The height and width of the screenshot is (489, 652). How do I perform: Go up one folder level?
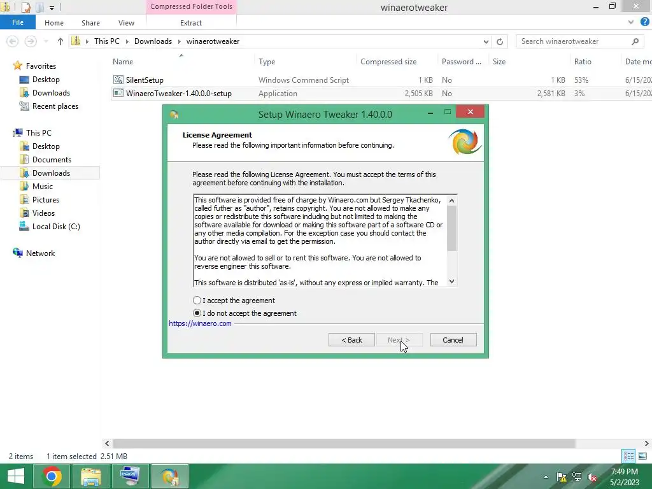(60, 41)
